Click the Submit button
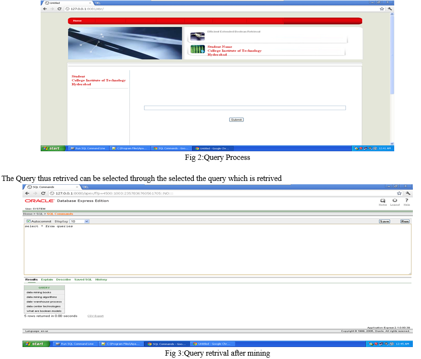The height and width of the screenshot is (359, 421). tap(236, 120)
